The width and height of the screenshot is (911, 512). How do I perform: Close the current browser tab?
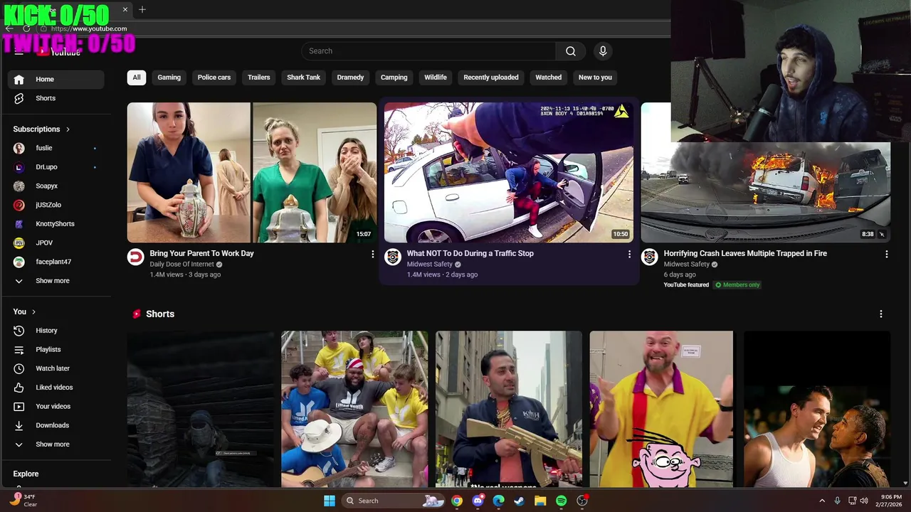(125, 9)
